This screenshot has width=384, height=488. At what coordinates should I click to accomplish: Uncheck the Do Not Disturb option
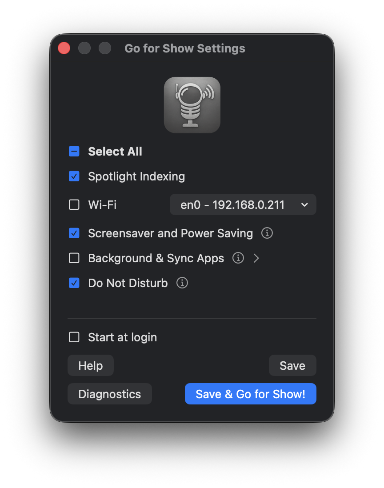pyautogui.click(x=74, y=283)
